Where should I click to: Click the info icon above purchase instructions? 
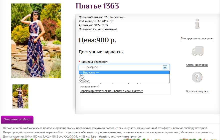197,24
